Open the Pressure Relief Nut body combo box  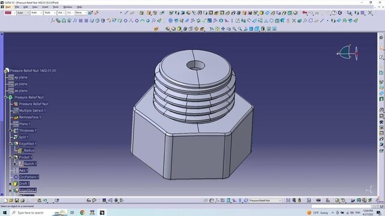pyautogui.click(x=265, y=200)
